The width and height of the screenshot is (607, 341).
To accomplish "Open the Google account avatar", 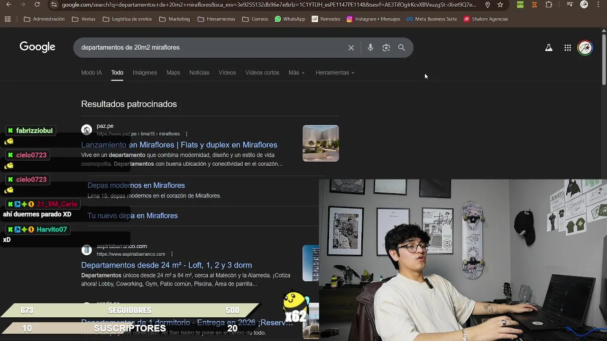I will coord(585,47).
